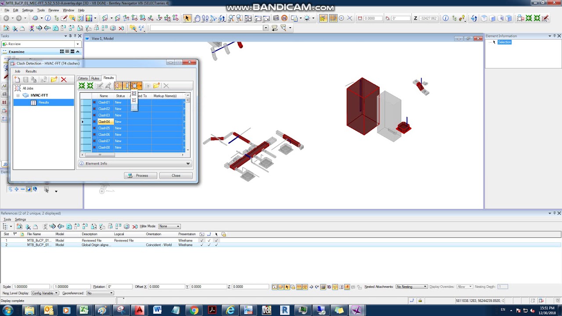Toggle Locate checkmark for reference slot 1
Image resolution: width=562 pixels, height=316 pixels.
point(216,241)
